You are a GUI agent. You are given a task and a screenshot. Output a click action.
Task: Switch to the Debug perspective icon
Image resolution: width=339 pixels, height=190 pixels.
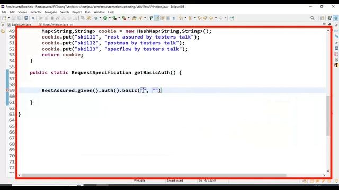tap(336, 18)
